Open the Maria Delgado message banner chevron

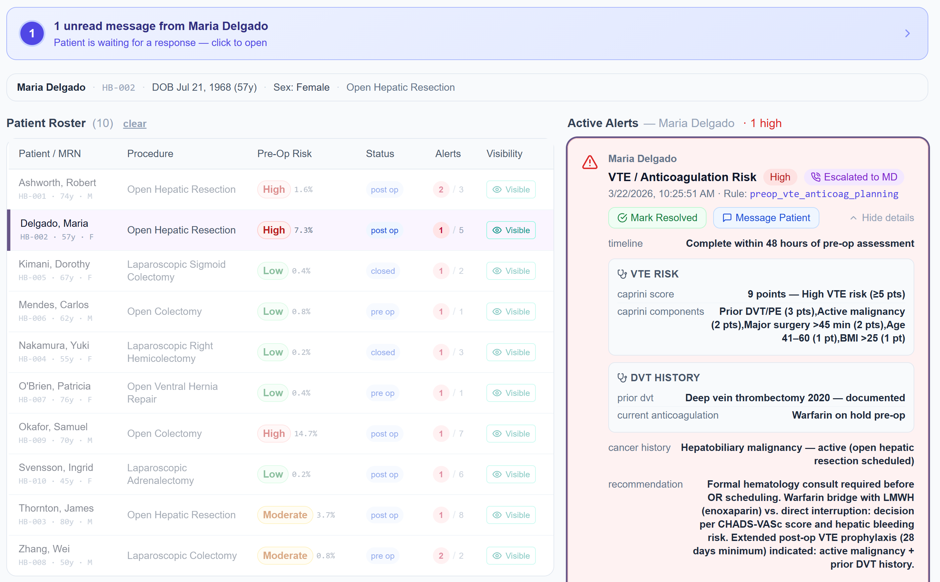tap(908, 33)
